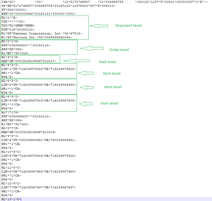Place cursor on the highlighted HL*13*1*O~ line
Screen dimensions: 212x201
pos(11,199)
